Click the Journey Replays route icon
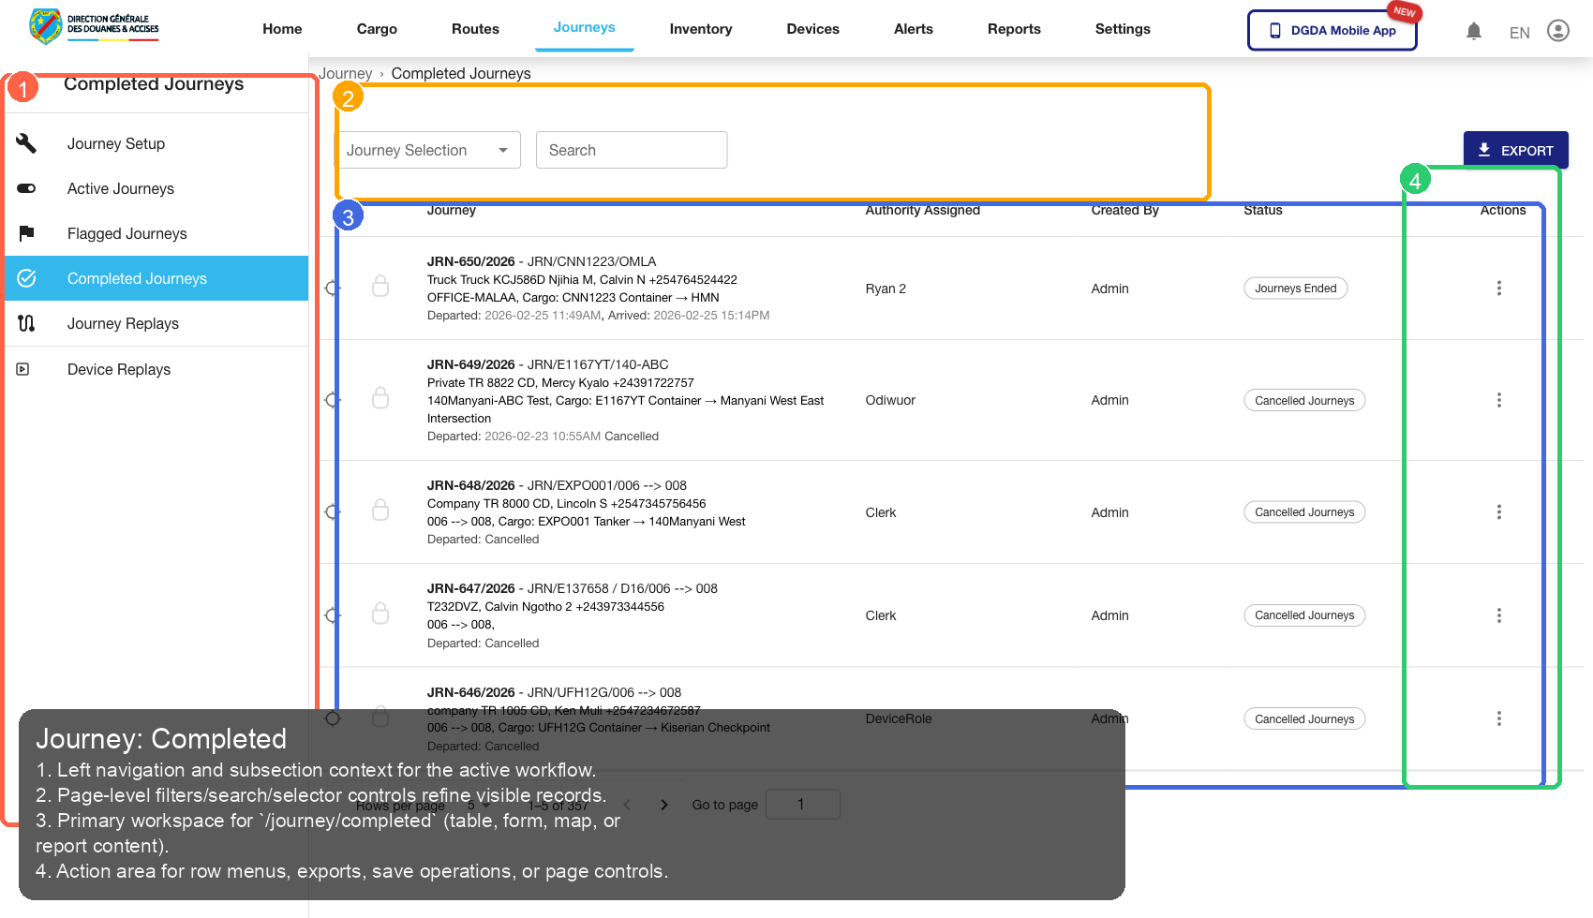1593x918 pixels. coord(26,323)
